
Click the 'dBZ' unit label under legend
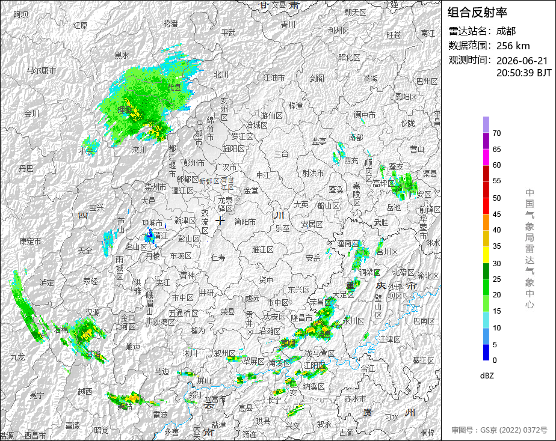coord(487,376)
